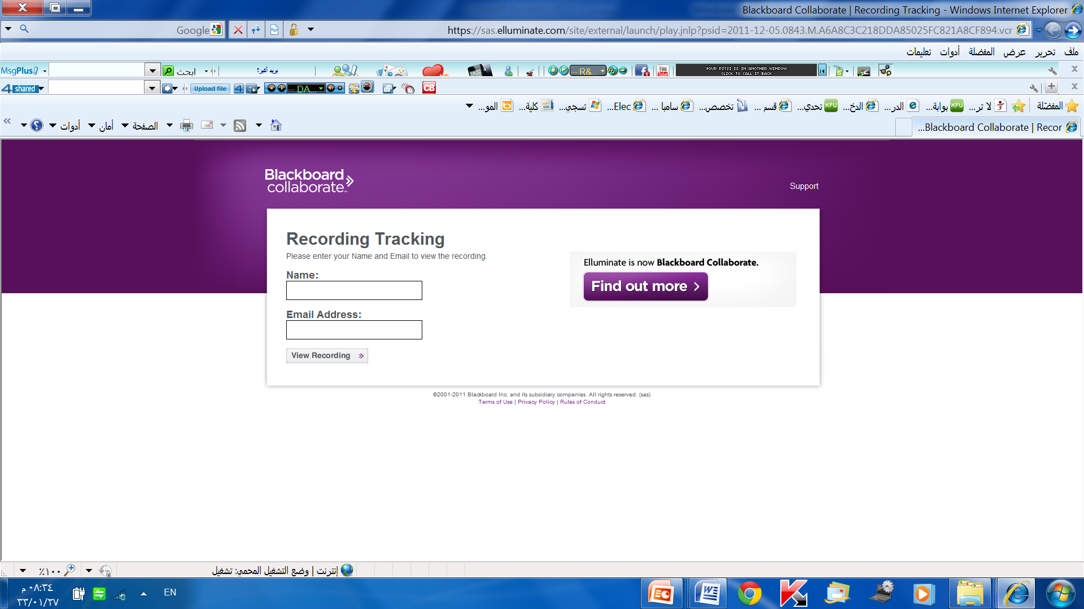Select the Blackboard Collaborate browser tab
Image resolution: width=1084 pixels, height=609 pixels.
[x=997, y=127]
